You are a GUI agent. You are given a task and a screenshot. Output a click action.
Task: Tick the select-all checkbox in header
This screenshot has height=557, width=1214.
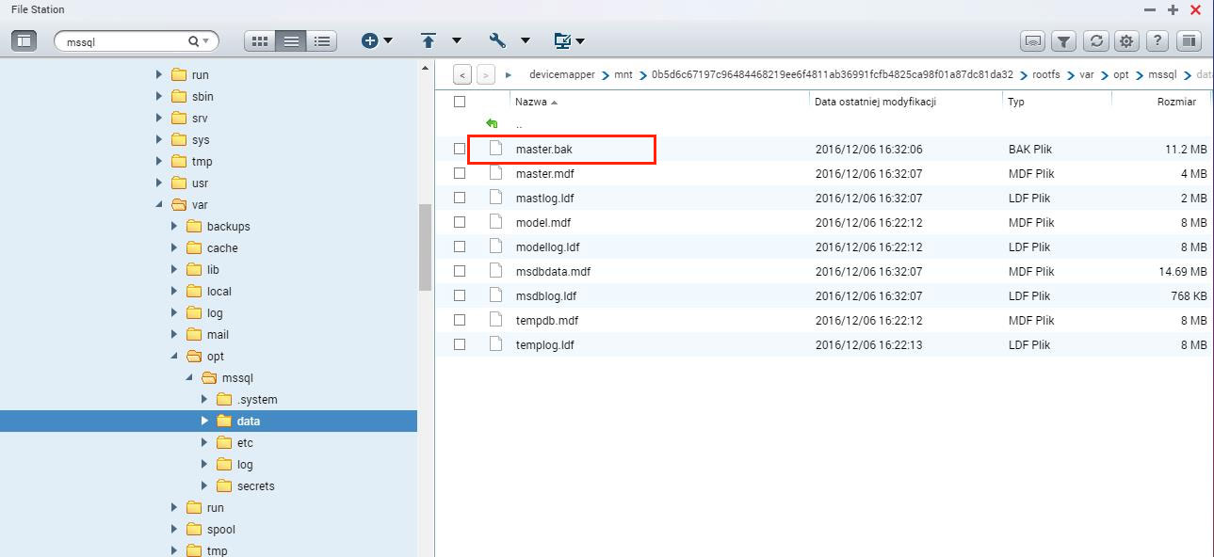(460, 102)
